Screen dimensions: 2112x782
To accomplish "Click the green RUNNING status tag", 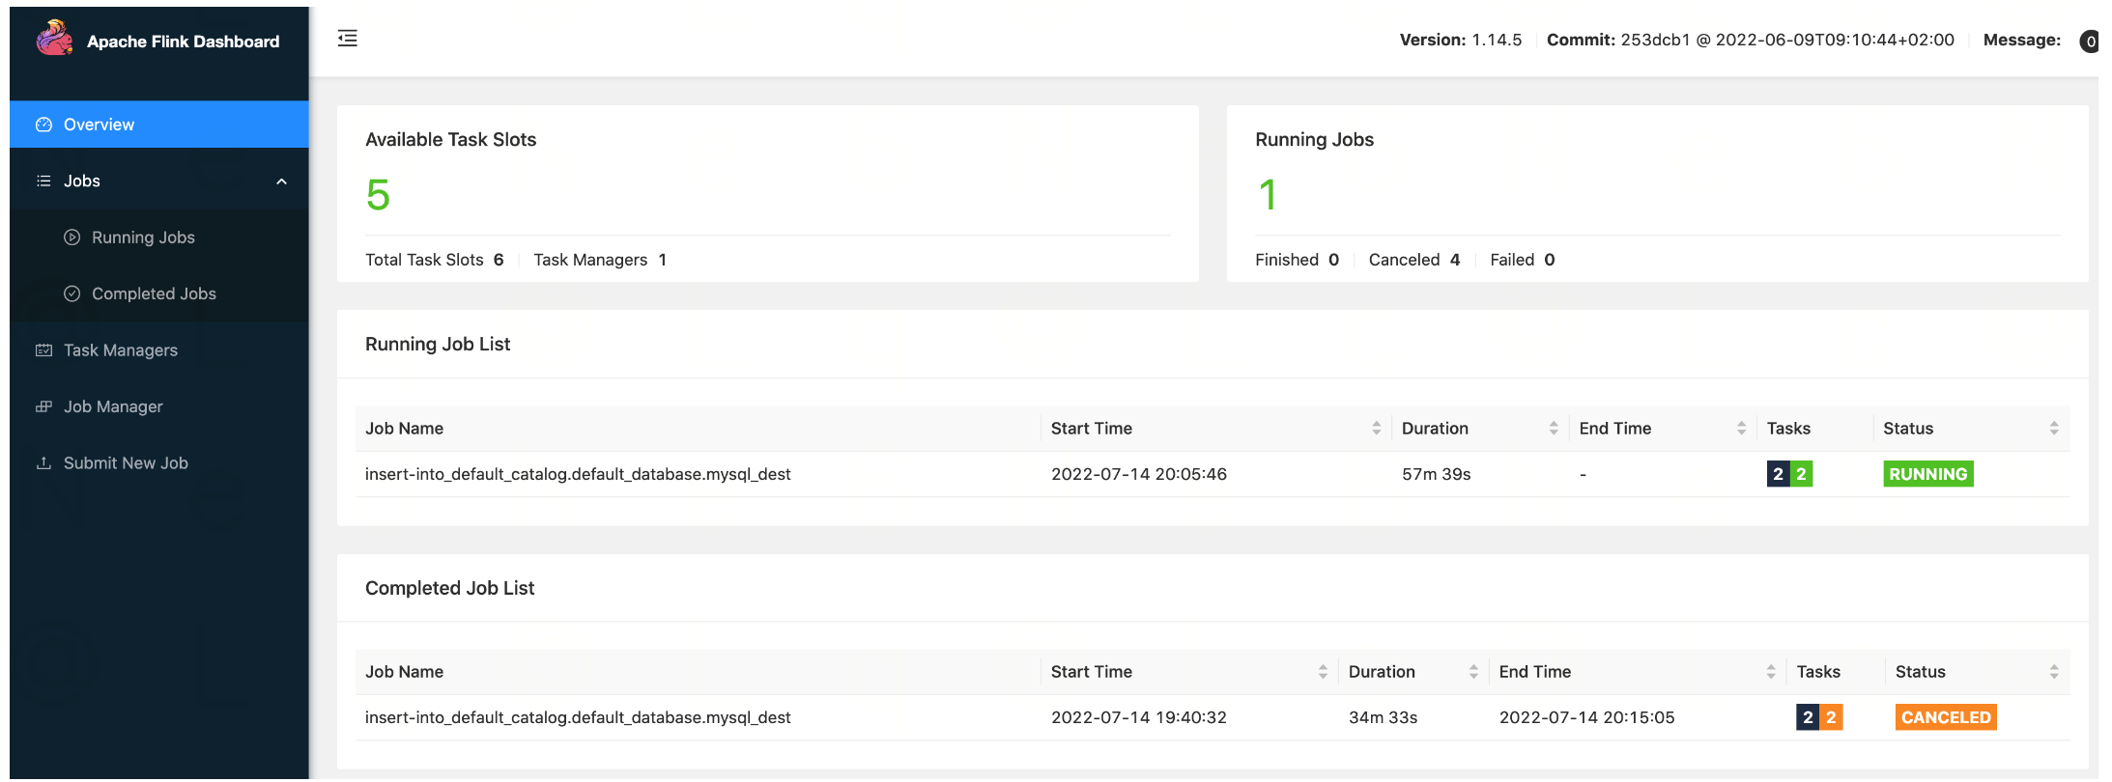I will (x=1927, y=474).
